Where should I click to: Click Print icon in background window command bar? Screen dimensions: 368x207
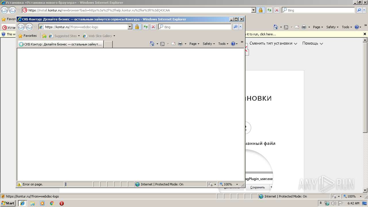304,27
